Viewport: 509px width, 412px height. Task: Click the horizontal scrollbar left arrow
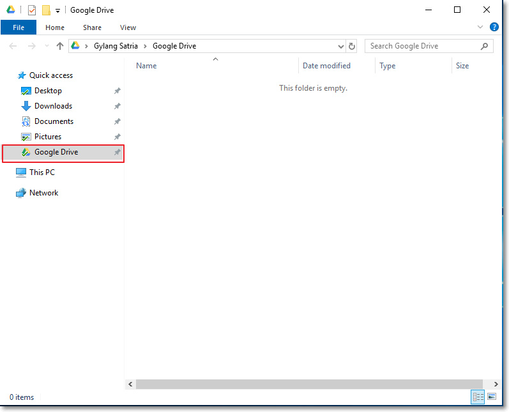pyautogui.click(x=130, y=384)
